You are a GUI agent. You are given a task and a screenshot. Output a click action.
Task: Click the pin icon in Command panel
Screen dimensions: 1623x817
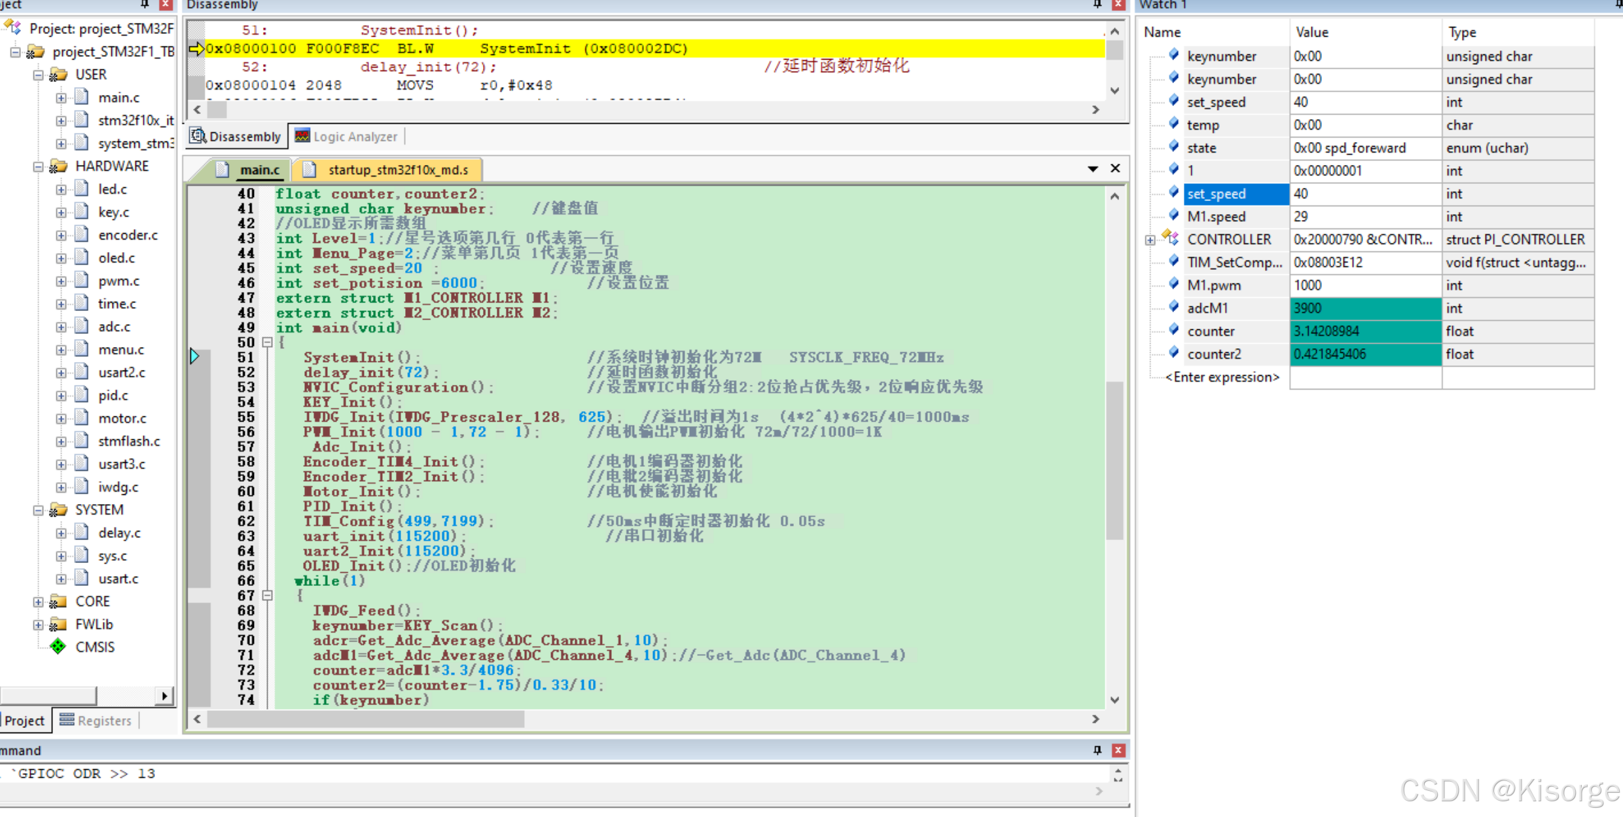pyautogui.click(x=1097, y=750)
